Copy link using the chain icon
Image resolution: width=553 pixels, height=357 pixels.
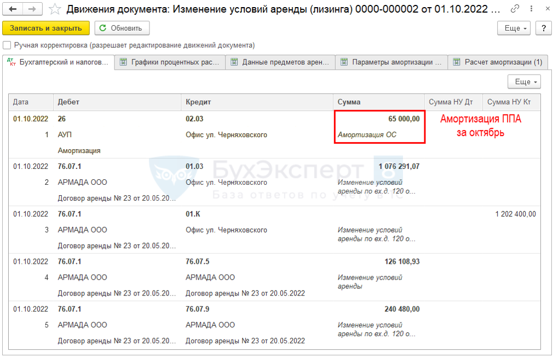point(515,8)
